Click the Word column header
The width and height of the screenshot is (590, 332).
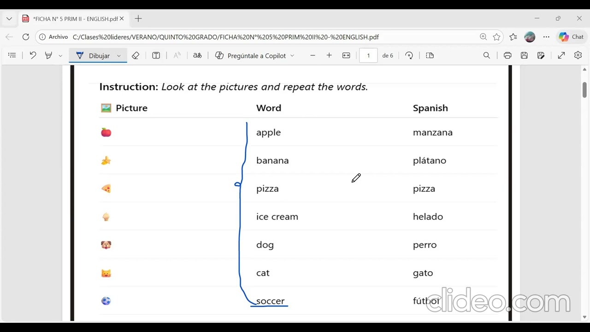tap(269, 108)
